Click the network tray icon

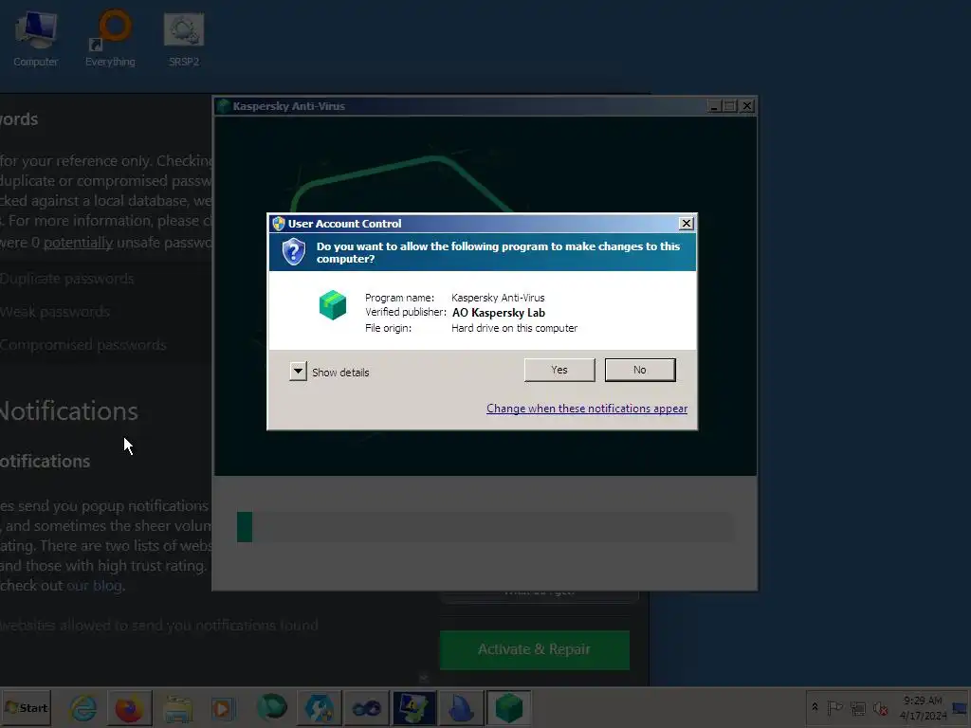click(857, 707)
